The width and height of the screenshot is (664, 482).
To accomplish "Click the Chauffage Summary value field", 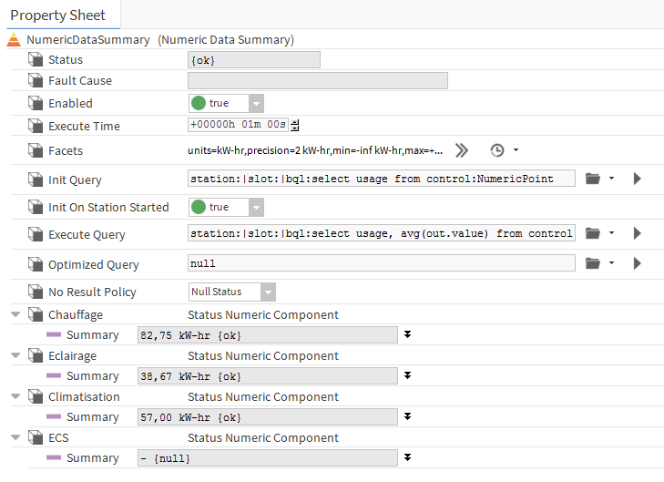I will click(x=267, y=335).
